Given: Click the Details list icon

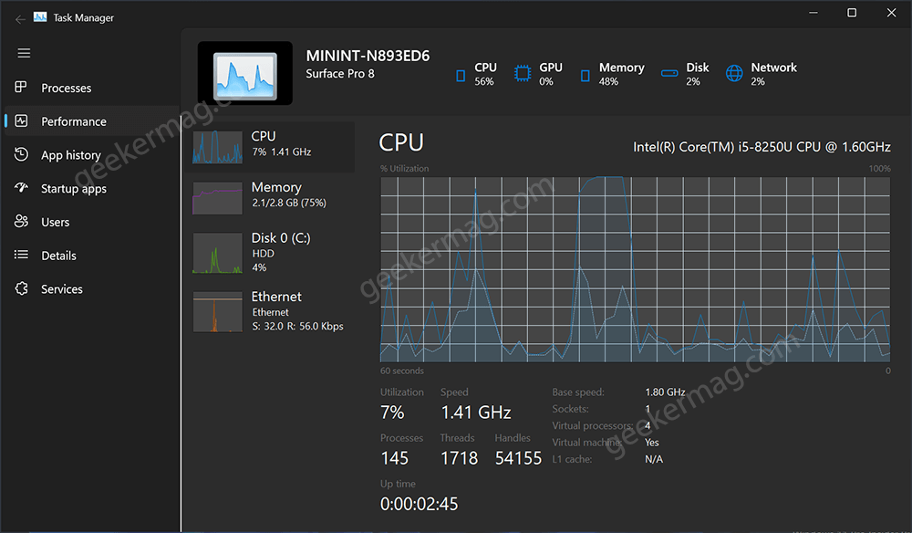Looking at the screenshot, I should point(21,255).
